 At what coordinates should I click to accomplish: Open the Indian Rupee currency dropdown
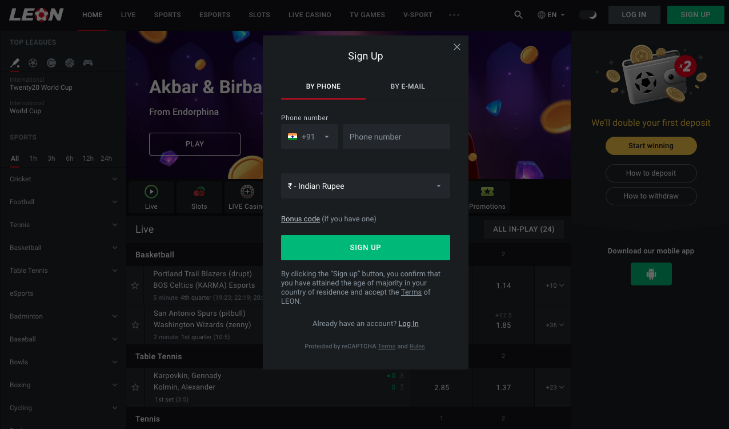[x=365, y=186]
